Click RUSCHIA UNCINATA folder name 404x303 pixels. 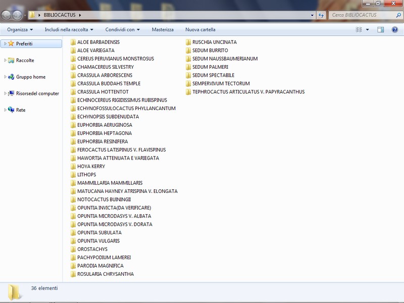tap(214, 42)
